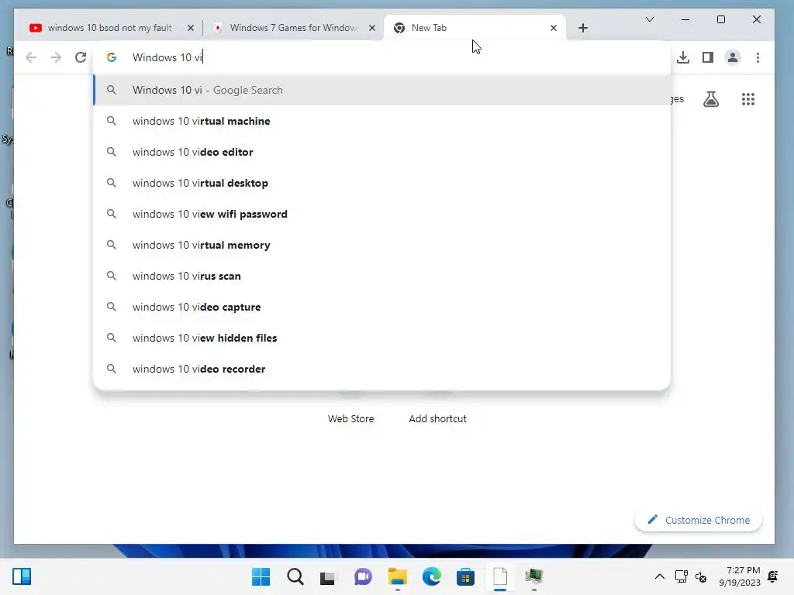The width and height of the screenshot is (794, 595).
Task: Pick suggestion 'windows 10 video recorder'
Action: pos(381,369)
